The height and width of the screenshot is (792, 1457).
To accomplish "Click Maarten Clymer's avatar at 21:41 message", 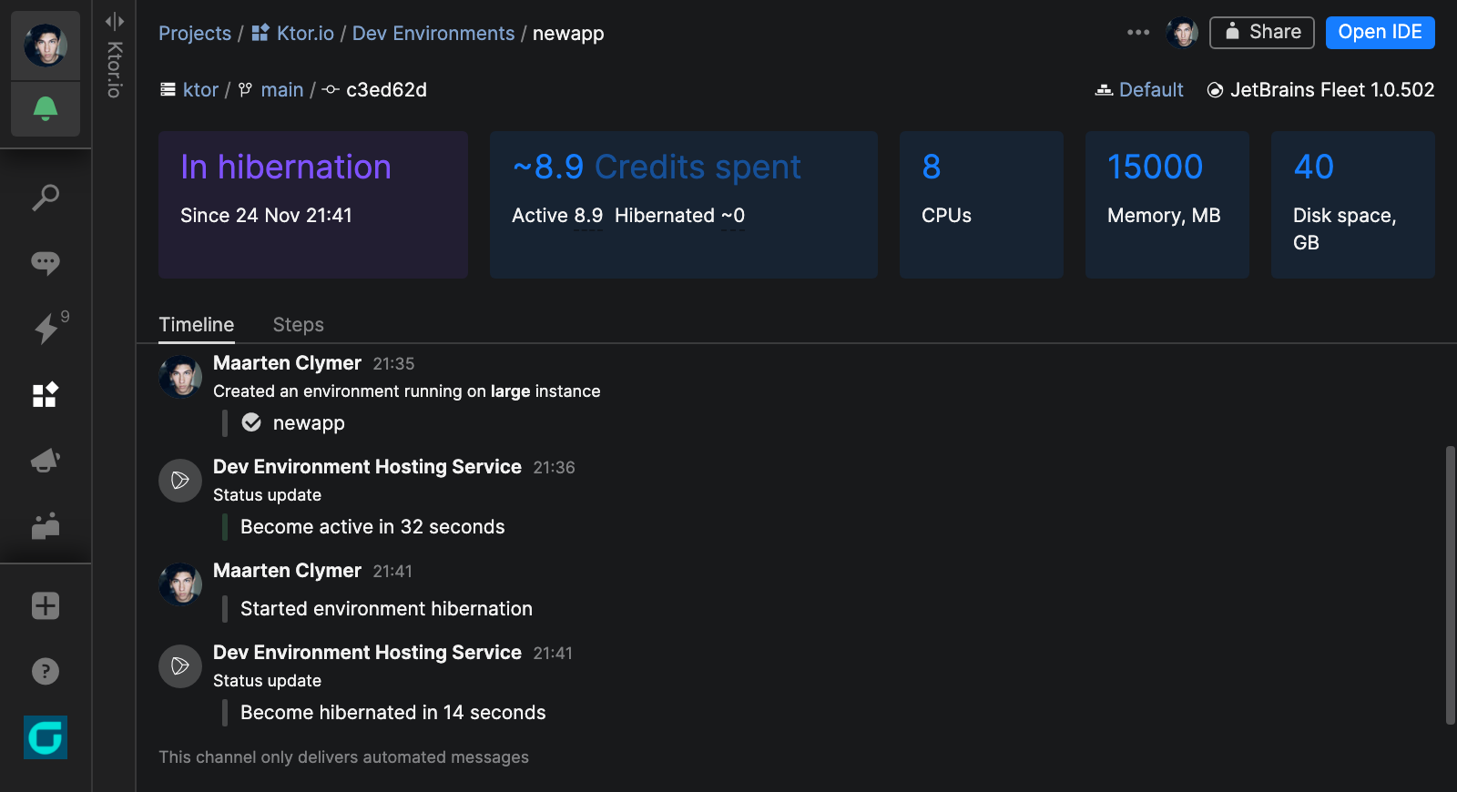I will click(180, 584).
